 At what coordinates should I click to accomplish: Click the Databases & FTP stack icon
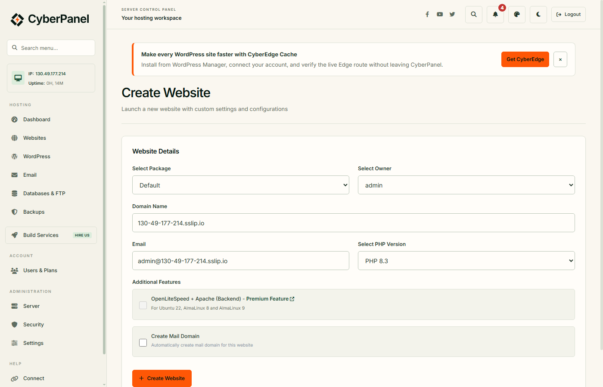15,193
